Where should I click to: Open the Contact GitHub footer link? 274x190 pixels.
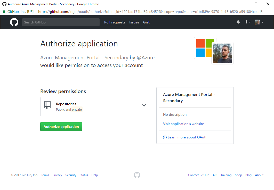tap(199, 175)
